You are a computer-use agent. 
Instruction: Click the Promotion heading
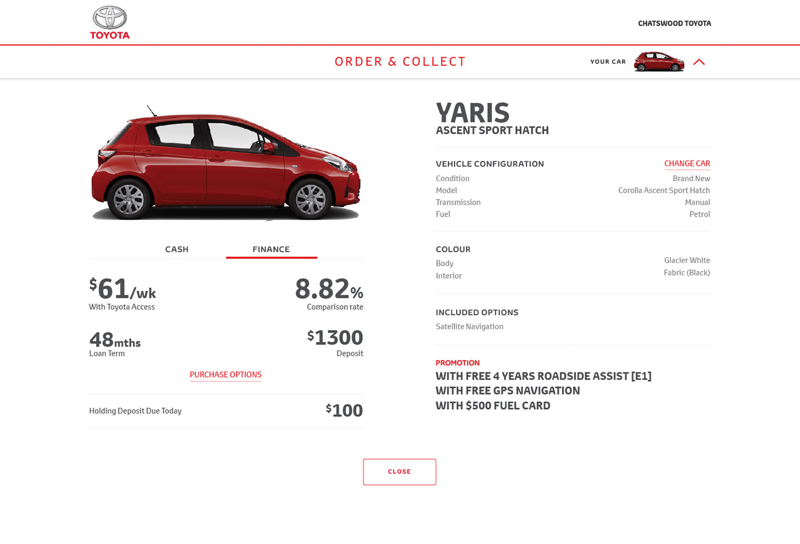click(457, 363)
